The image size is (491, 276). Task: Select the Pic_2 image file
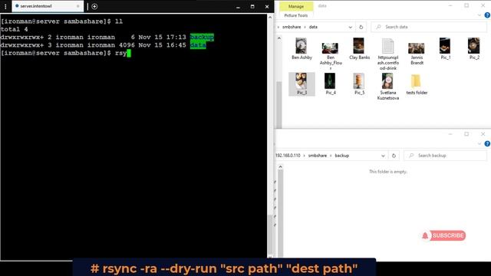click(x=474, y=49)
